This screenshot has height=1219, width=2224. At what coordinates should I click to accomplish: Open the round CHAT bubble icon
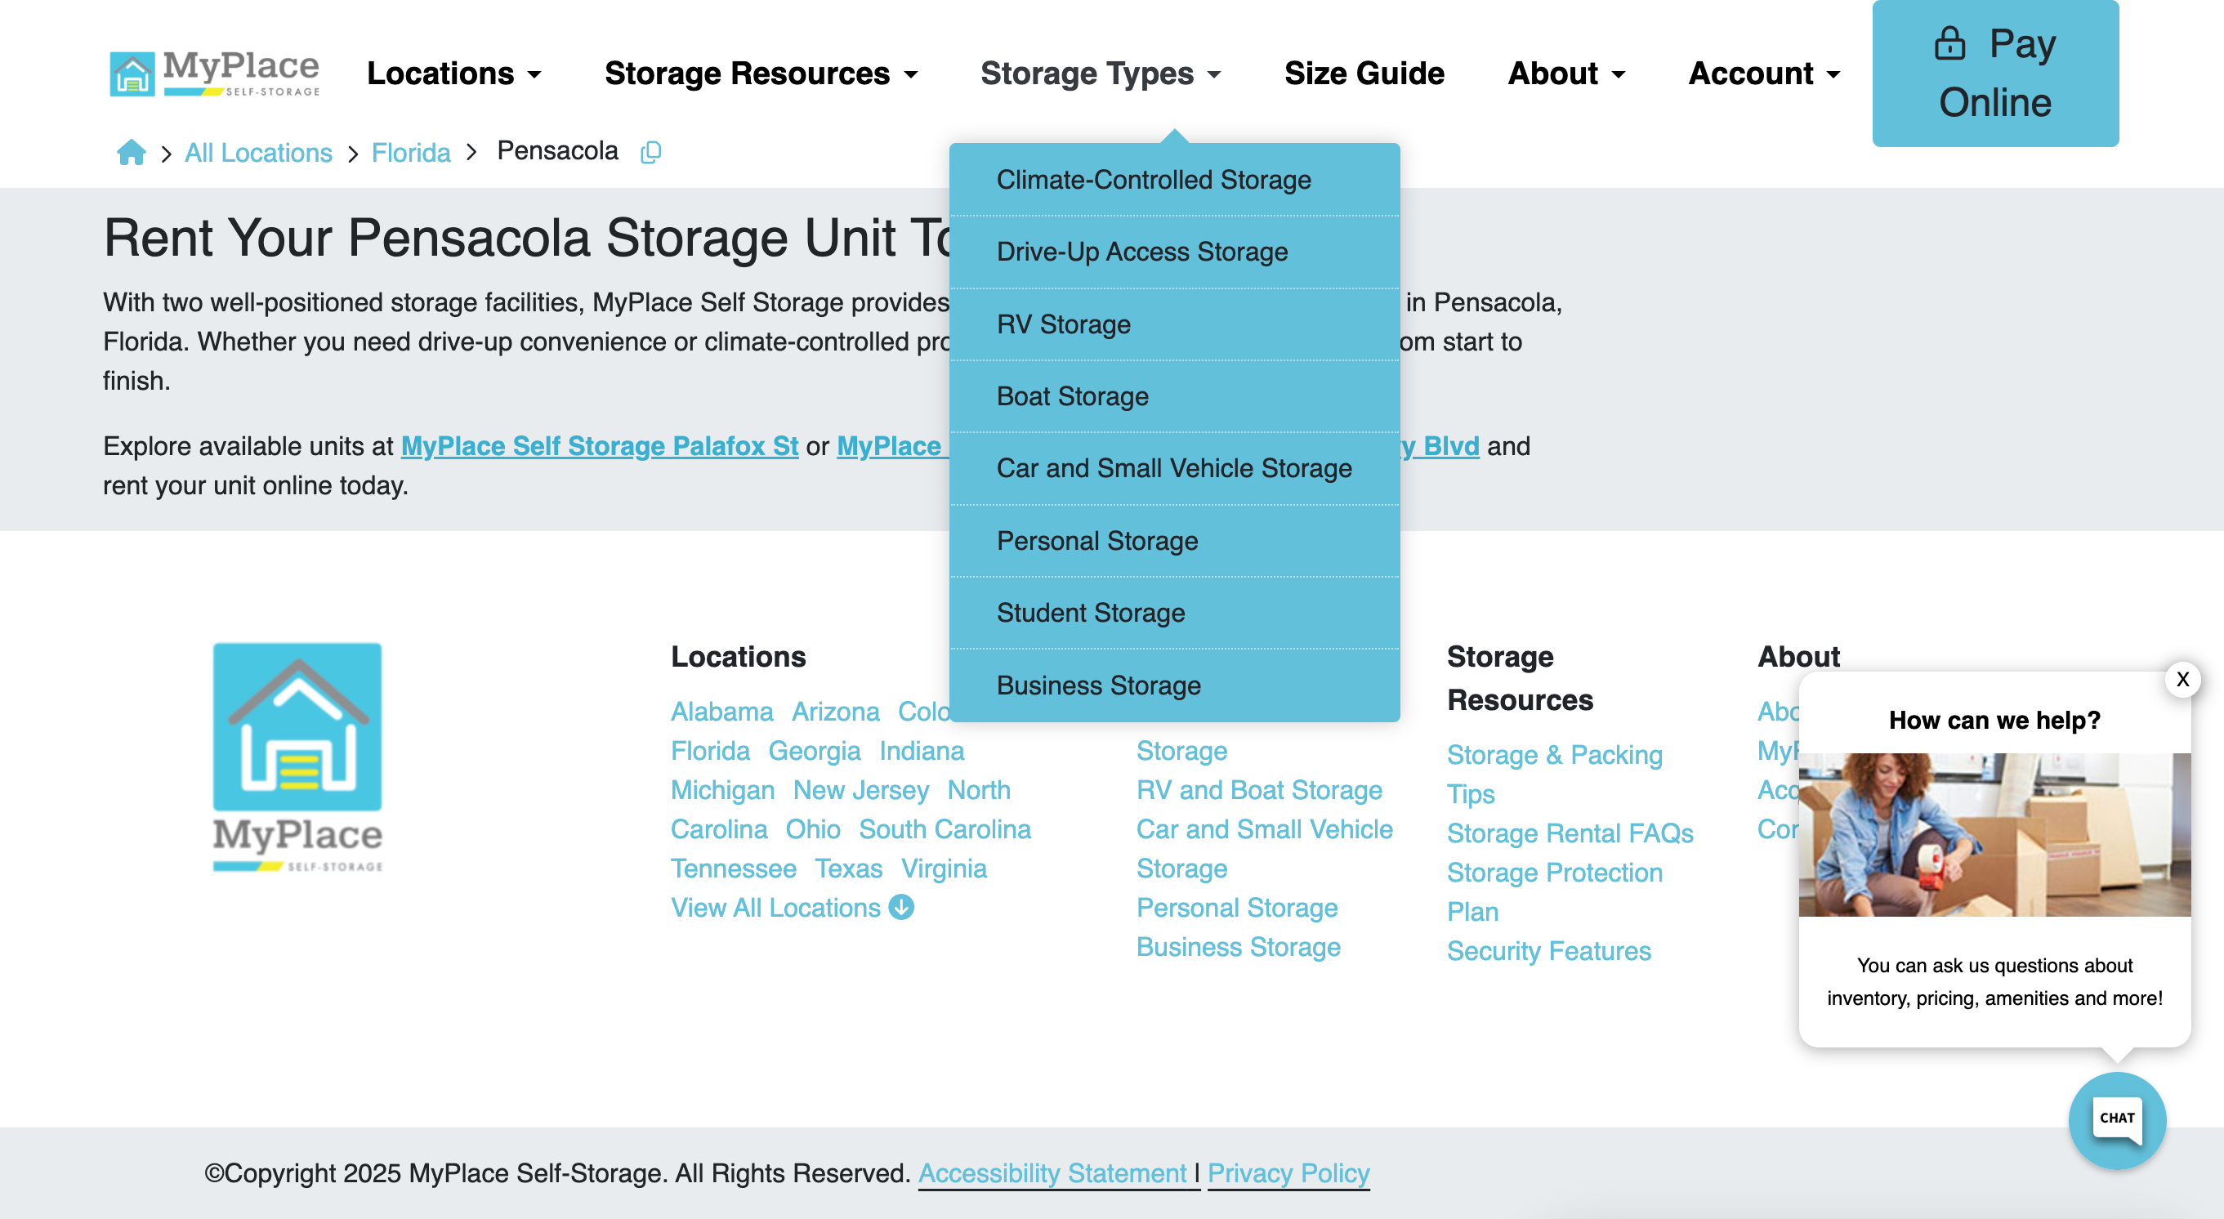(2116, 1119)
